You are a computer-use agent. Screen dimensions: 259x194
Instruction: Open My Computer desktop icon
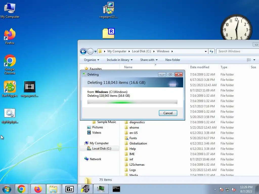point(10,10)
